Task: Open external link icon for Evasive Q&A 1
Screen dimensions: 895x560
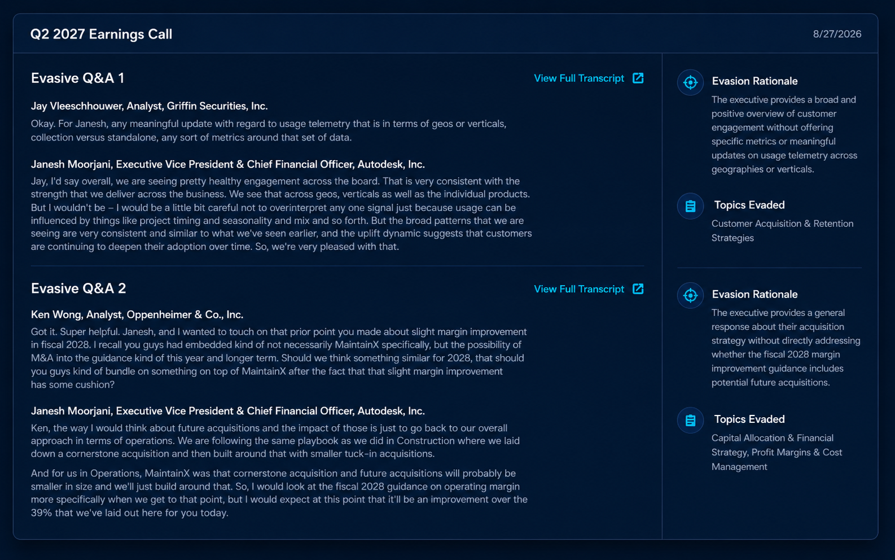Action: tap(638, 78)
